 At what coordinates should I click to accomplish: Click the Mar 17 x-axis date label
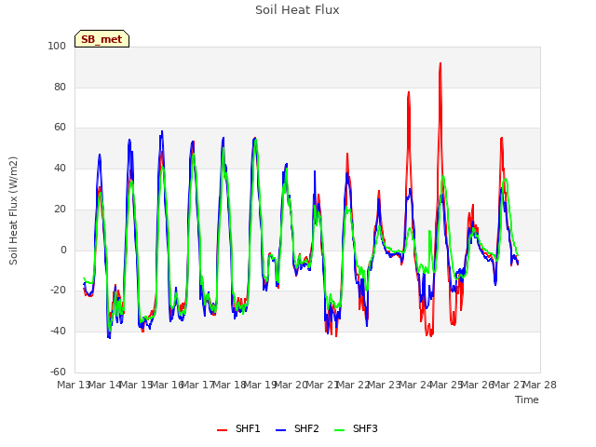(x=198, y=385)
